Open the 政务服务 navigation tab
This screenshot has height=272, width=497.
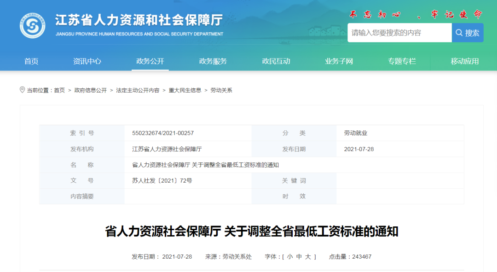(213, 61)
